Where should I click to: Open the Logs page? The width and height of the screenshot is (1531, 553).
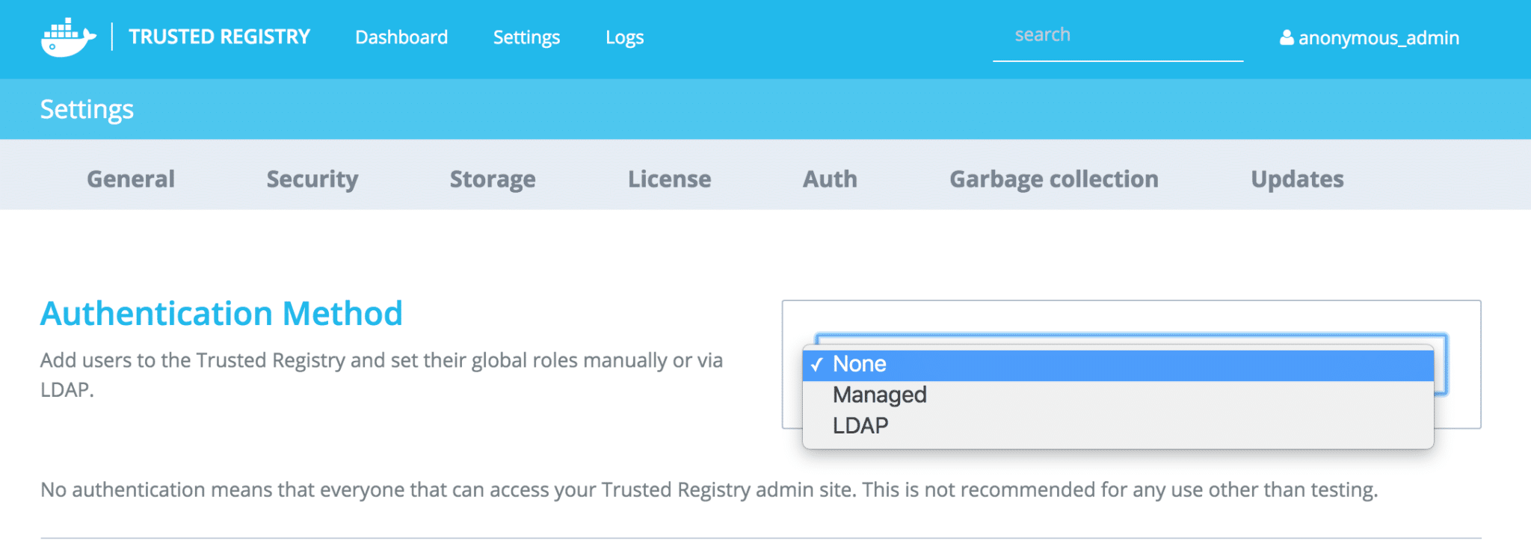(x=624, y=37)
